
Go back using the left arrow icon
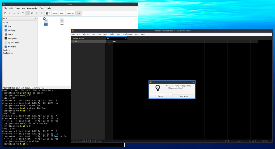(x=10, y=13)
